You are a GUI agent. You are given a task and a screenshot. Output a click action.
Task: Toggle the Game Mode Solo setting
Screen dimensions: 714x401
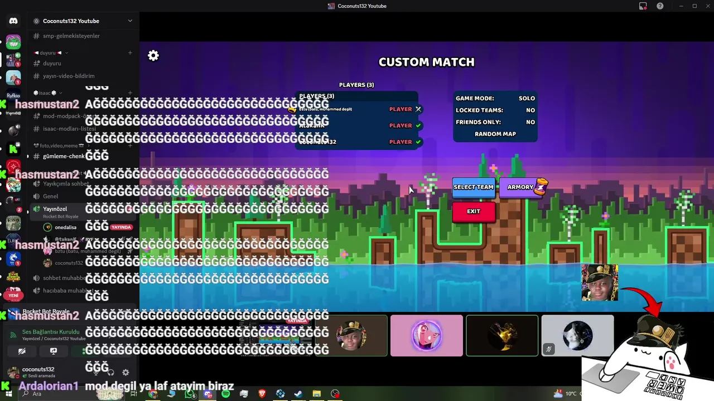(495, 98)
